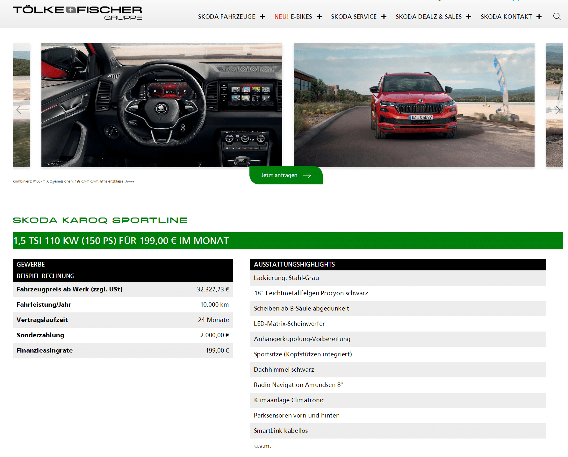The height and width of the screenshot is (457, 568).
Task: Click the Fahrleistung/Jahr value 10.000 km
Action: tap(215, 304)
